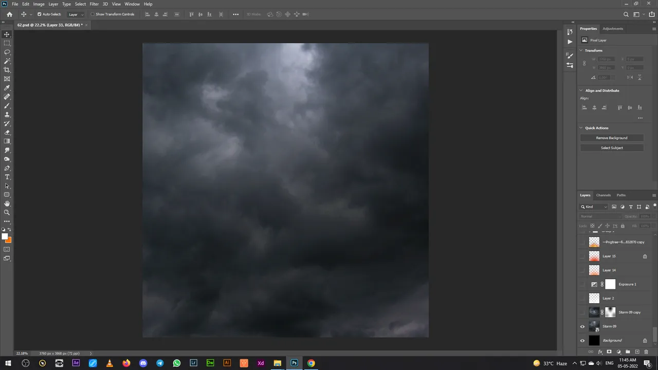Click the Remove Background button
The height and width of the screenshot is (370, 658).
click(x=612, y=138)
